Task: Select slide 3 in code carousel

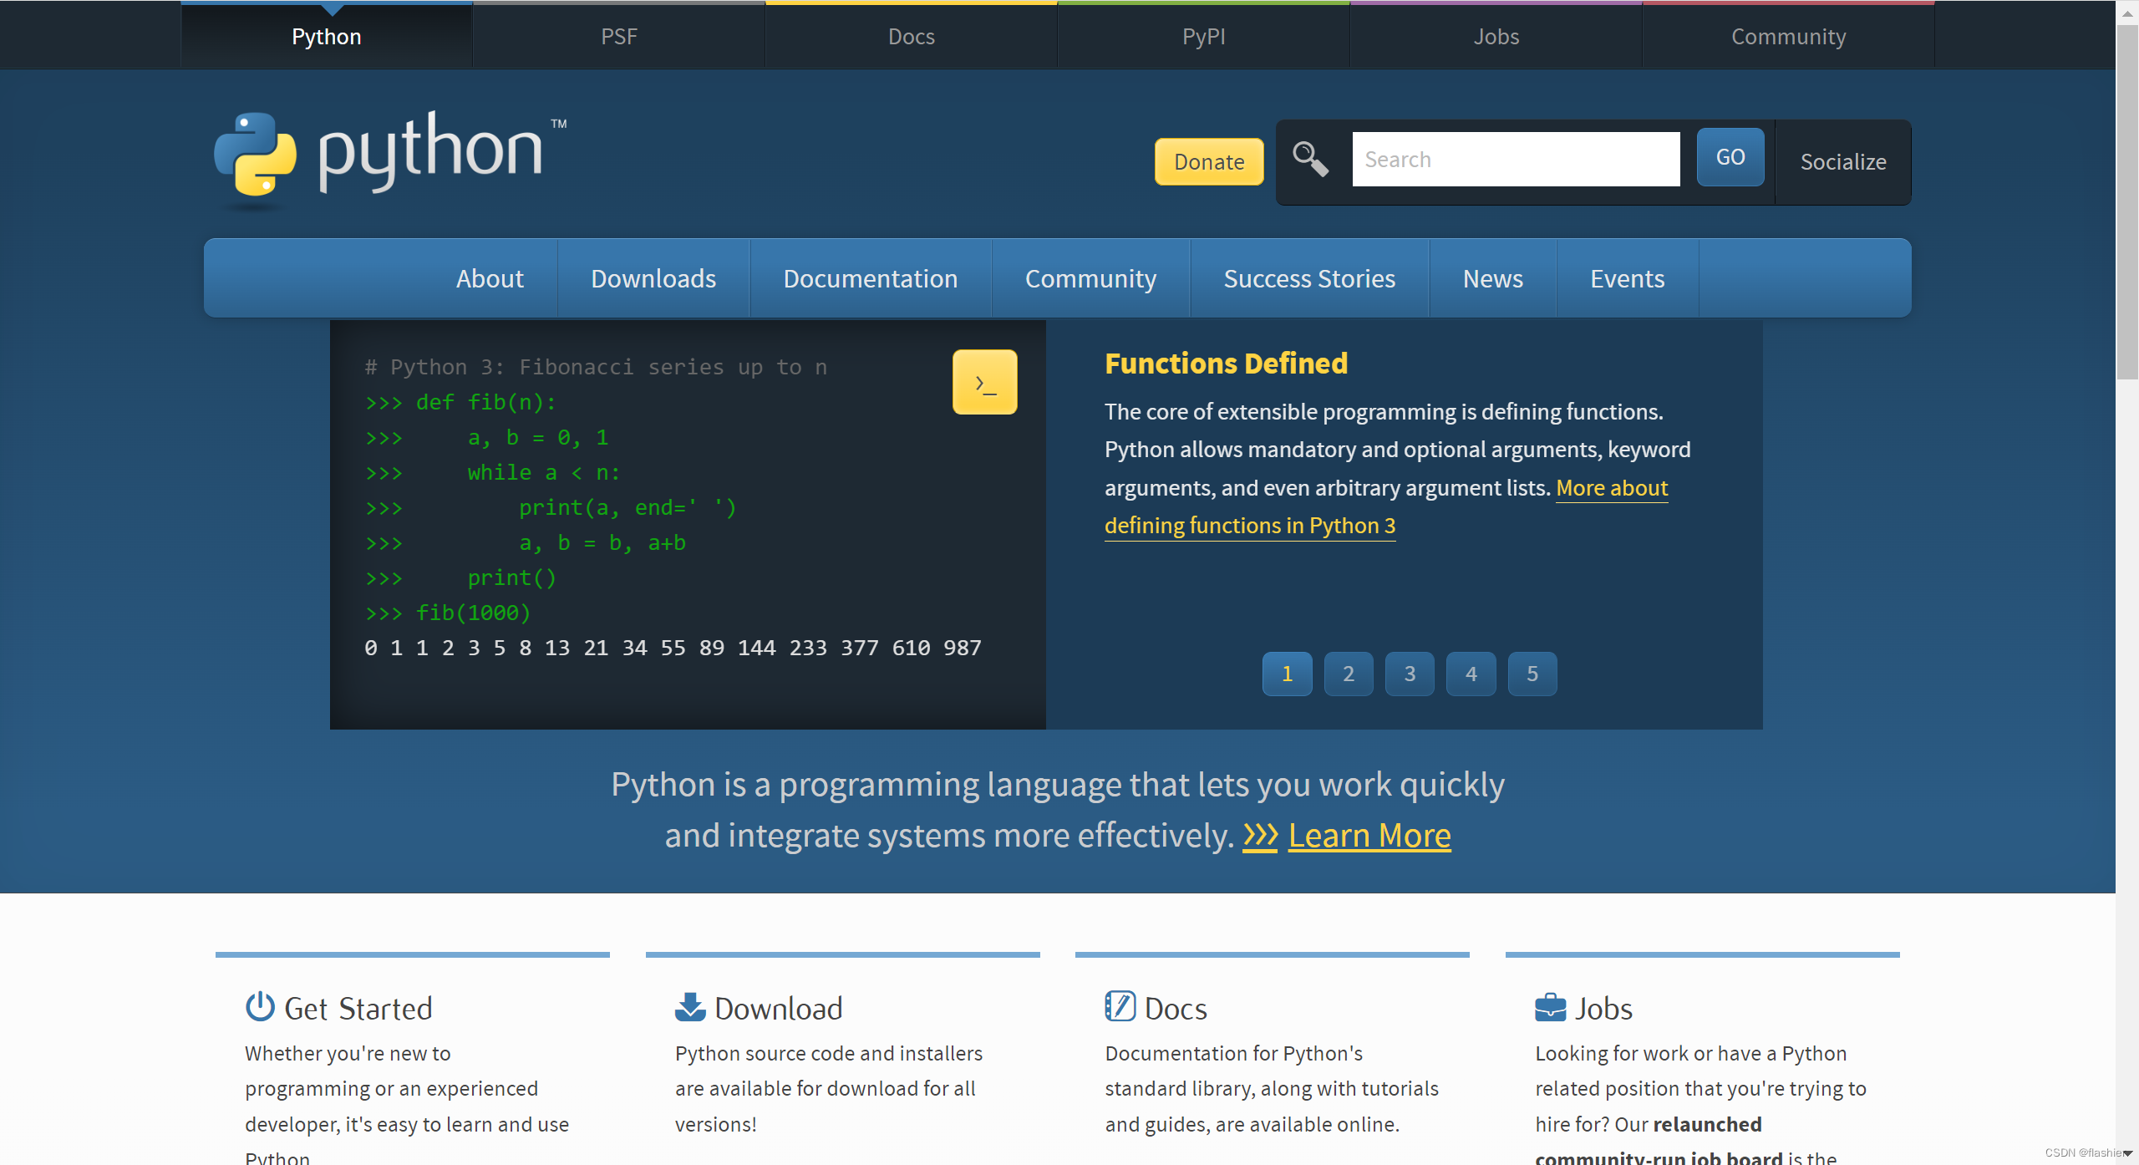Action: click(1410, 674)
